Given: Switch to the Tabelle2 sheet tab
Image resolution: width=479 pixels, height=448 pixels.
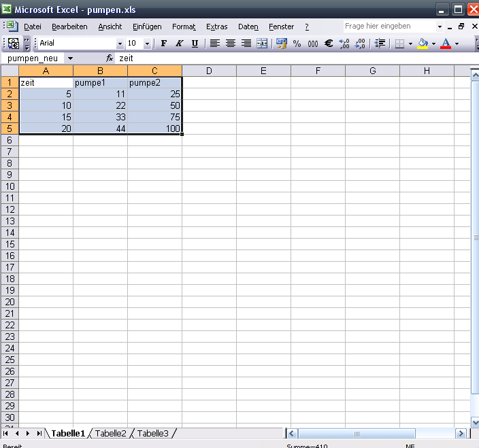Looking at the screenshot, I should (111, 433).
